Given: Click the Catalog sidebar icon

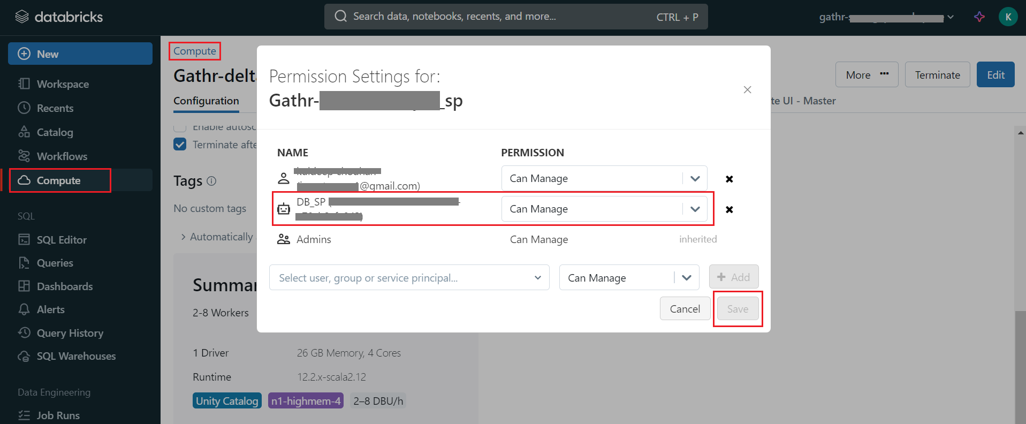Looking at the screenshot, I should [24, 132].
